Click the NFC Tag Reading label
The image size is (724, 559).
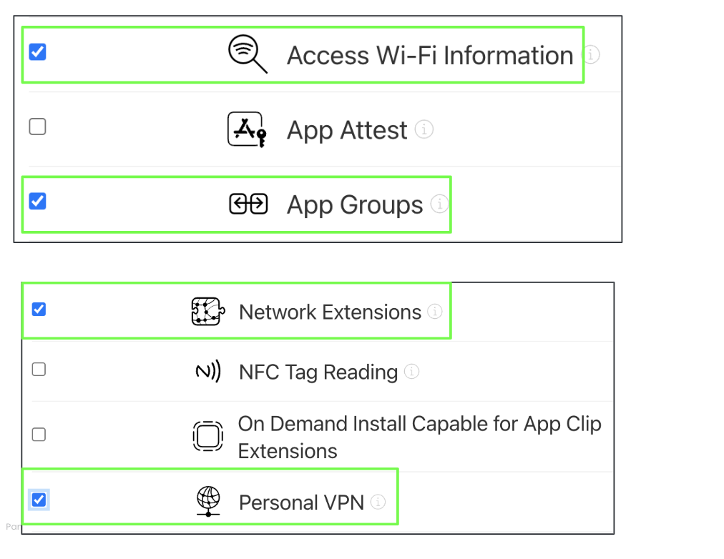[318, 372]
